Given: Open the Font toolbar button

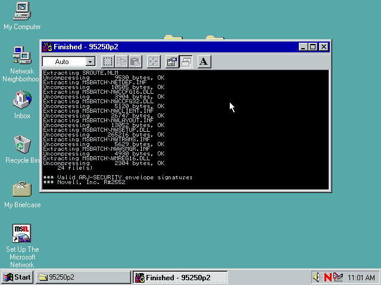Looking at the screenshot, I should point(204,62).
